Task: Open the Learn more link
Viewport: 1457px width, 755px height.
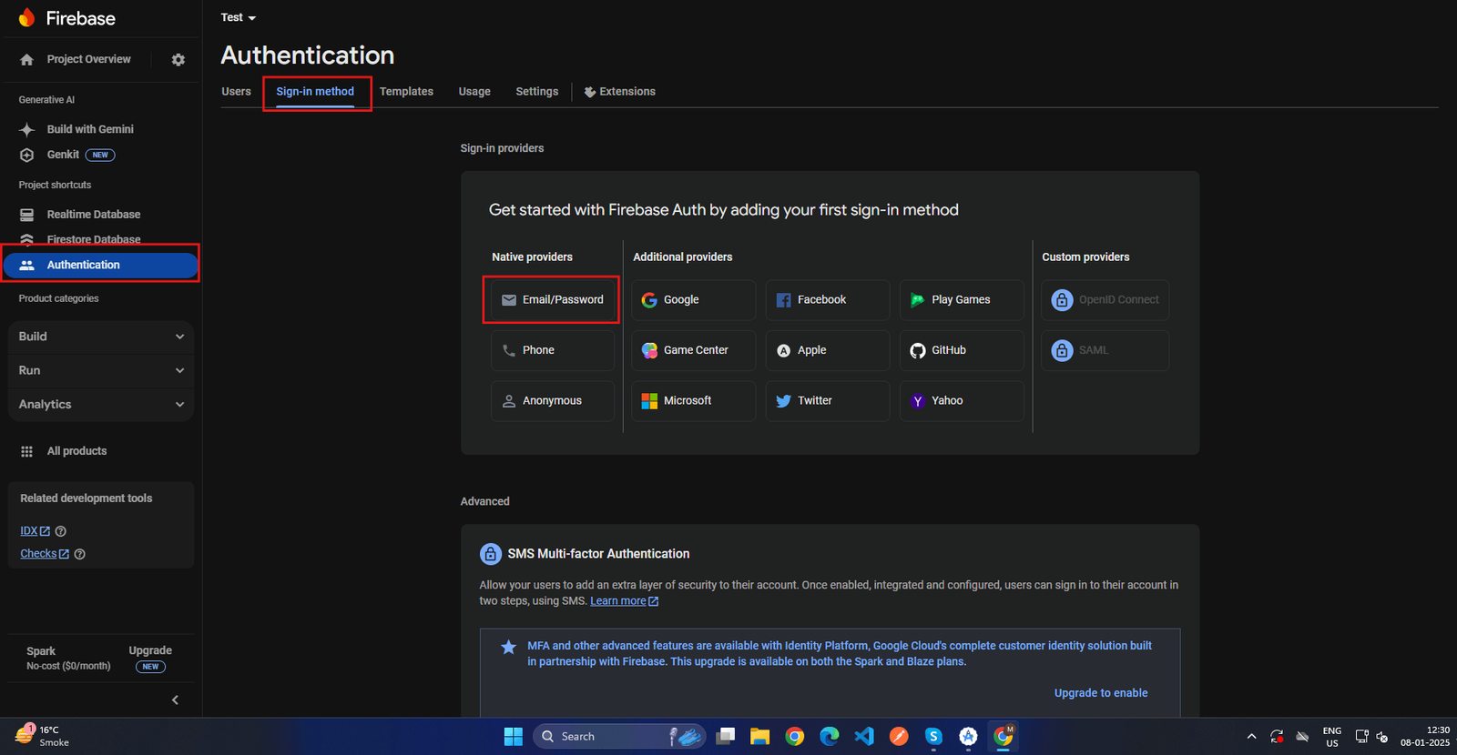Action: click(x=618, y=601)
